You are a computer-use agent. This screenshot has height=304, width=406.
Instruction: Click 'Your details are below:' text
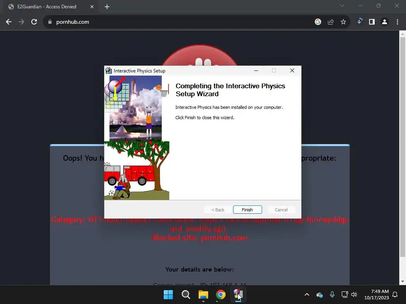coord(199,269)
